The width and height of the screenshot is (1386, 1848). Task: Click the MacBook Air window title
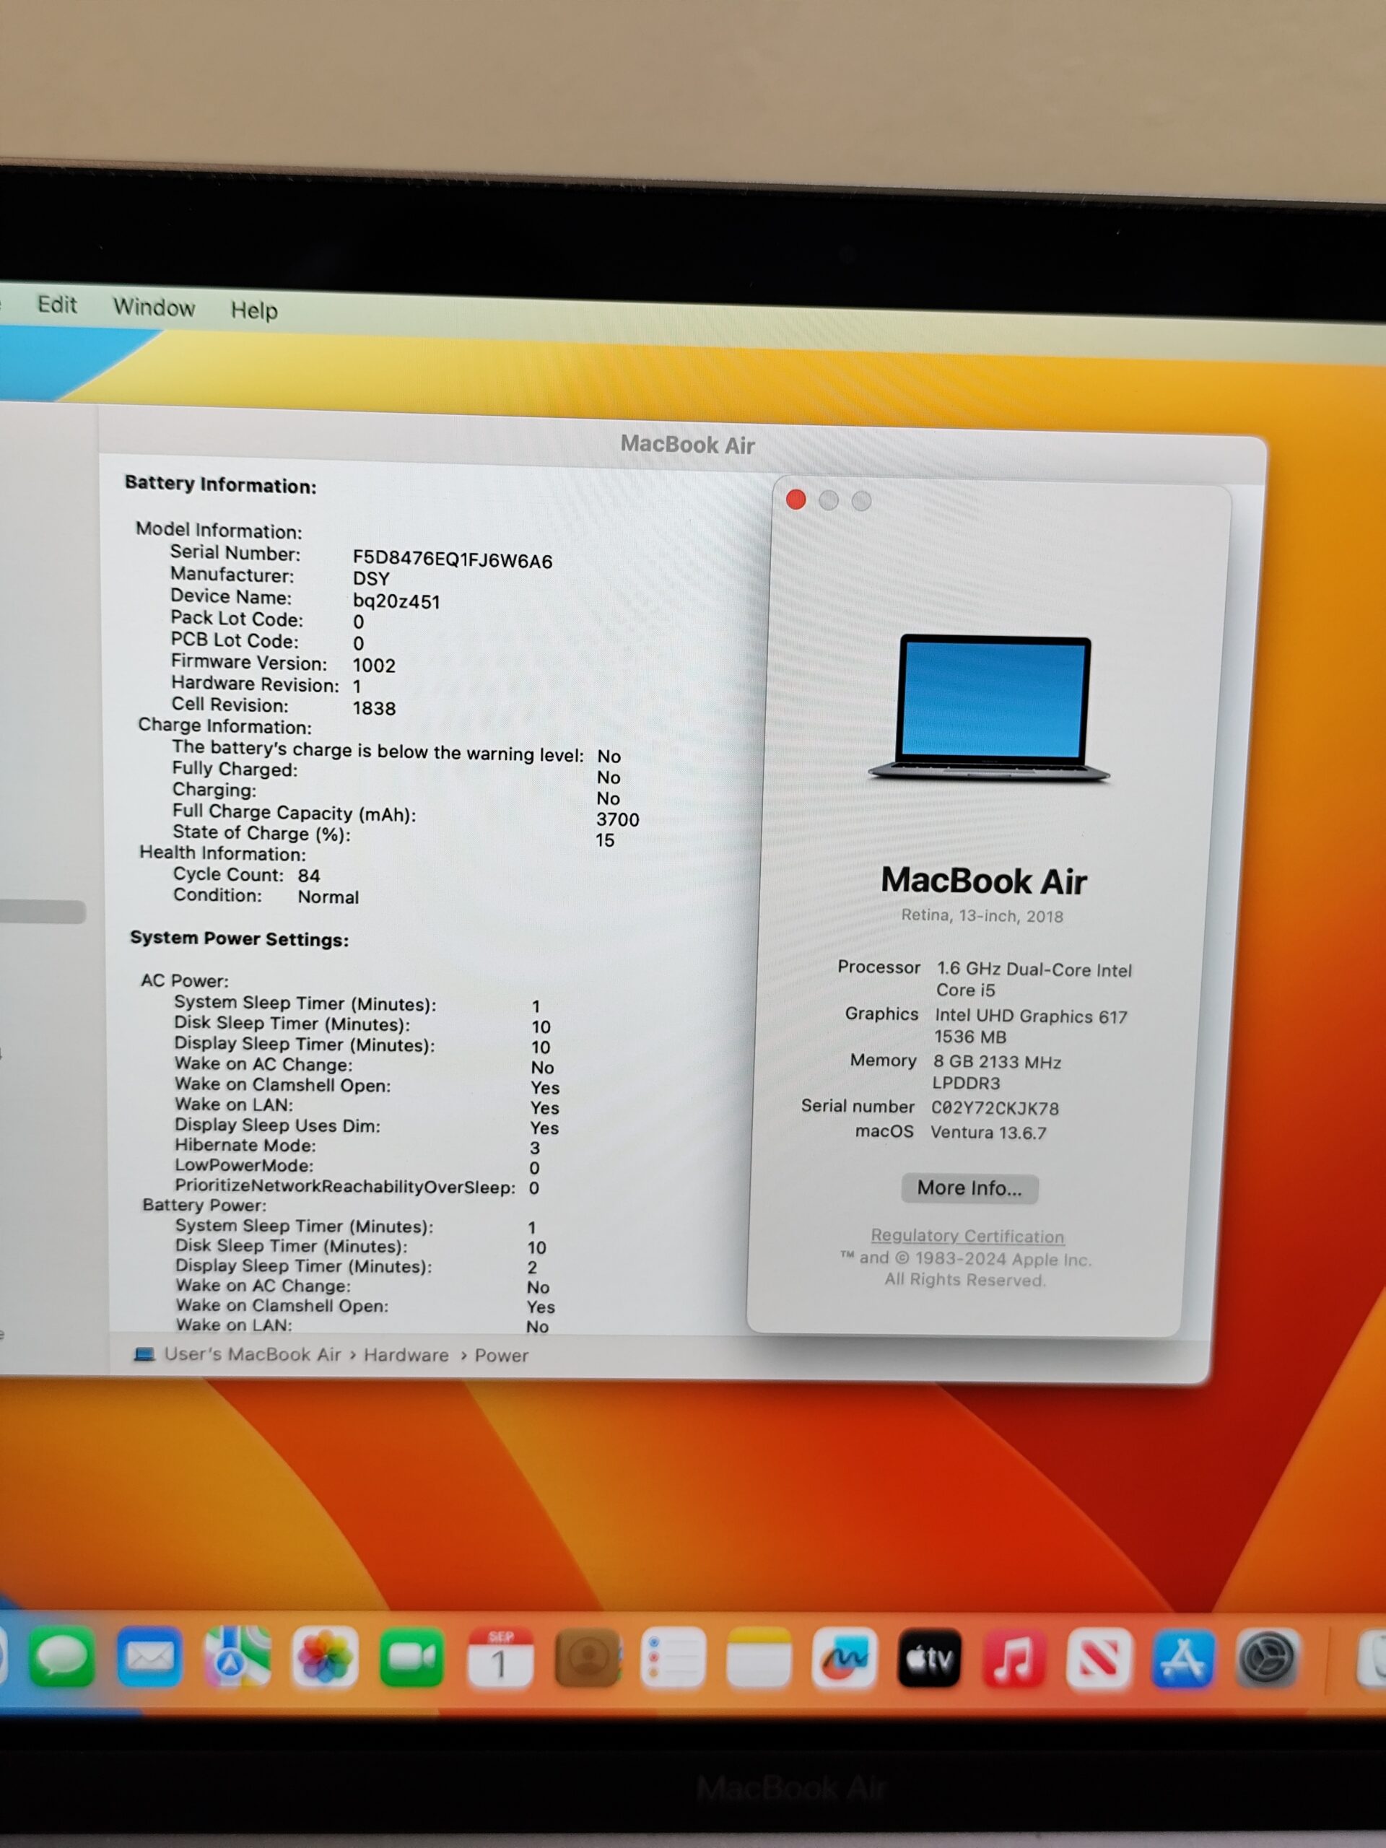point(687,445)
